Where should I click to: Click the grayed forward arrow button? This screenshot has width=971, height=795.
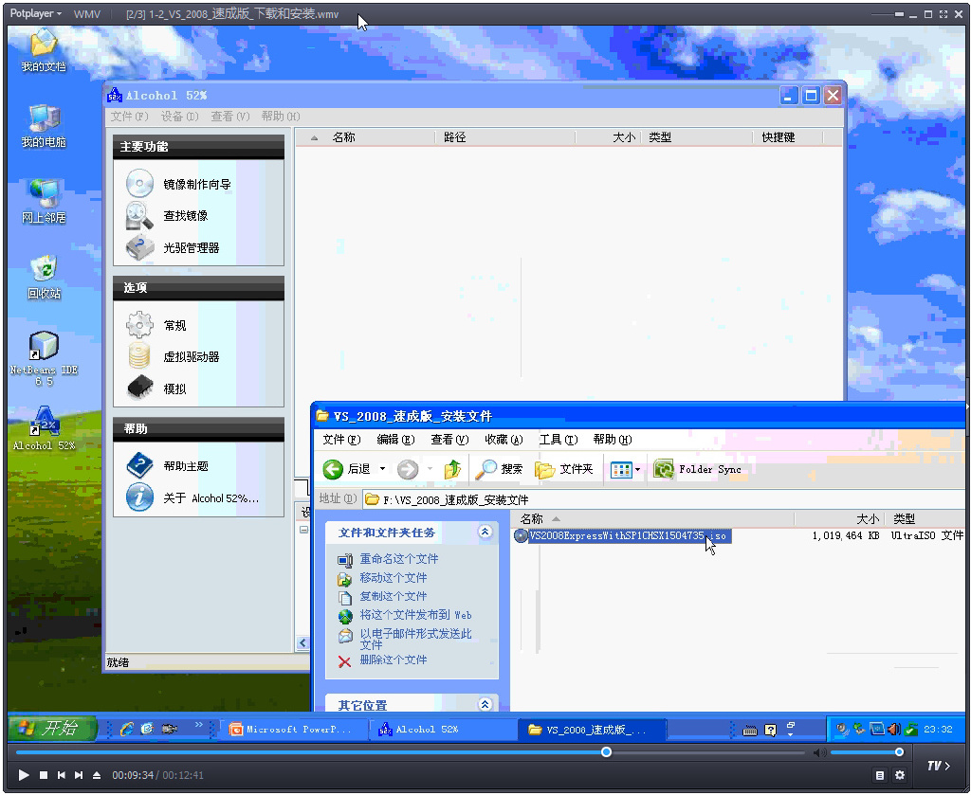(x=408, y=470)
